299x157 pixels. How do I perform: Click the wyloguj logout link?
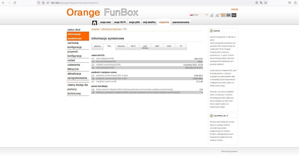(x=234, y=9)
